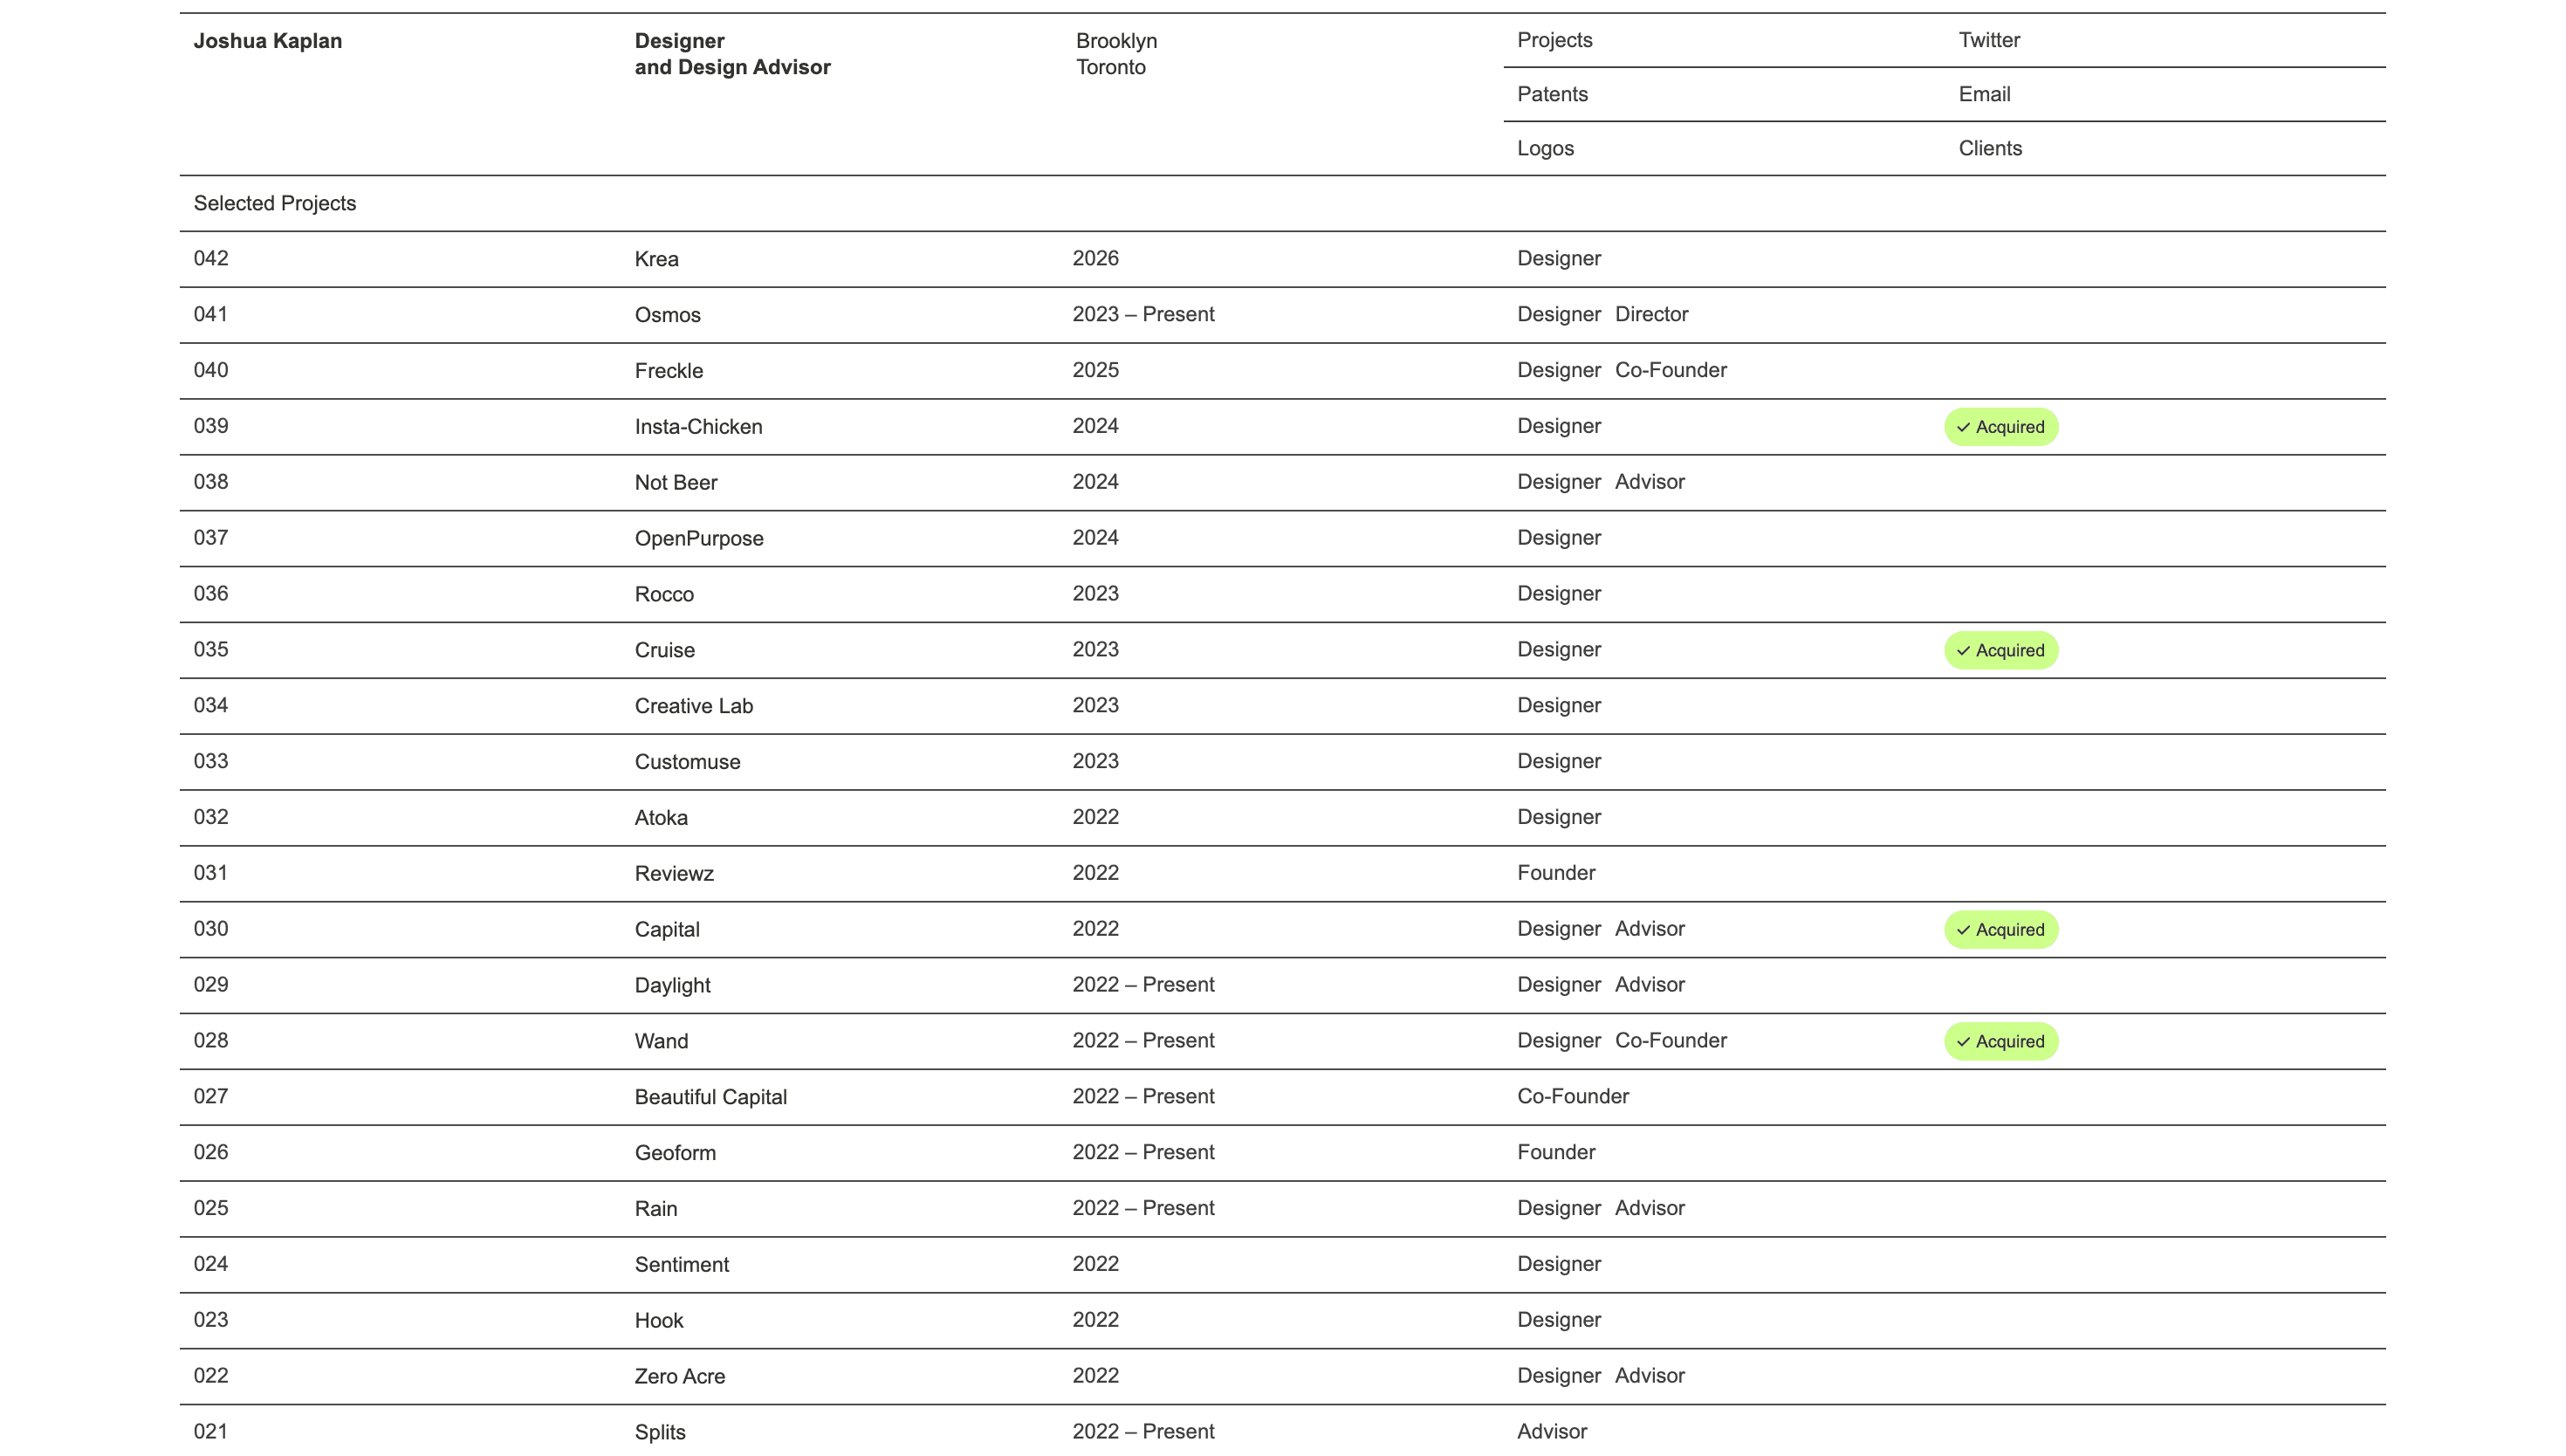Select the Creative Lab project
This screenshot has width=2566, height=1456.
tap(694, 706)
